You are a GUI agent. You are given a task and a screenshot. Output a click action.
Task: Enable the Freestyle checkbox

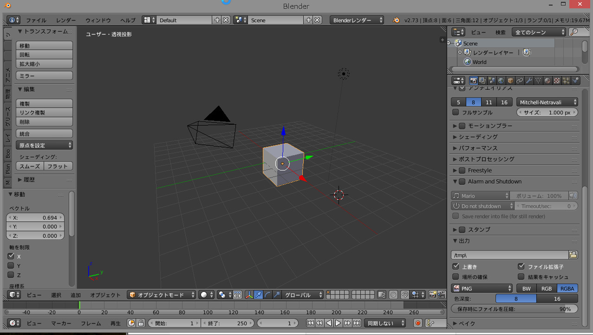coord(462,170)
